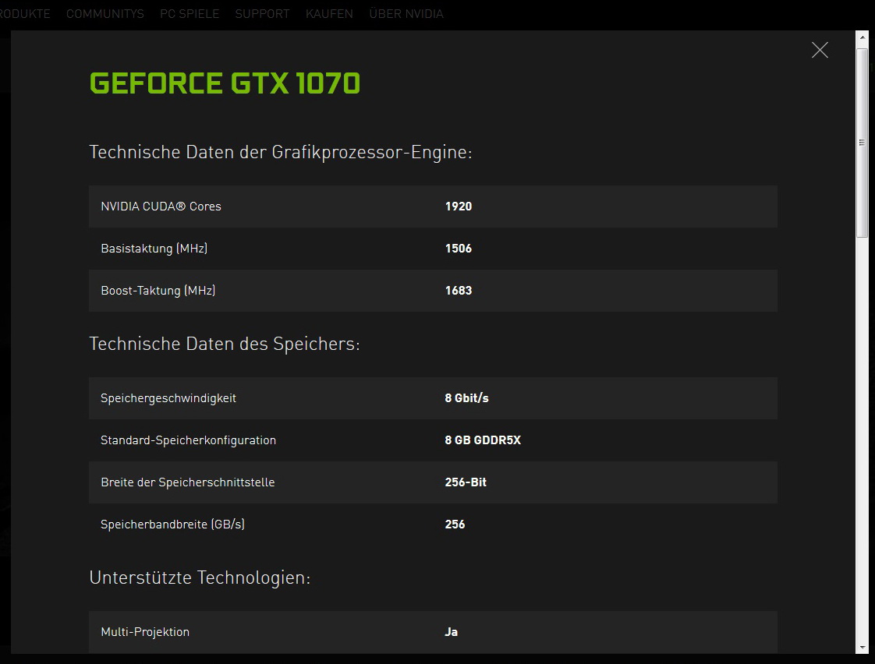Click the Ja value for Multi-Projektion

tap(451, 632)
